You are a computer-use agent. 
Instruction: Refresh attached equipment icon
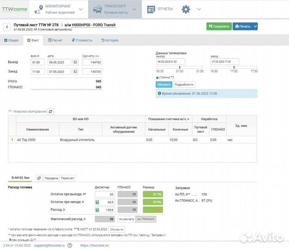coord(51,112)
